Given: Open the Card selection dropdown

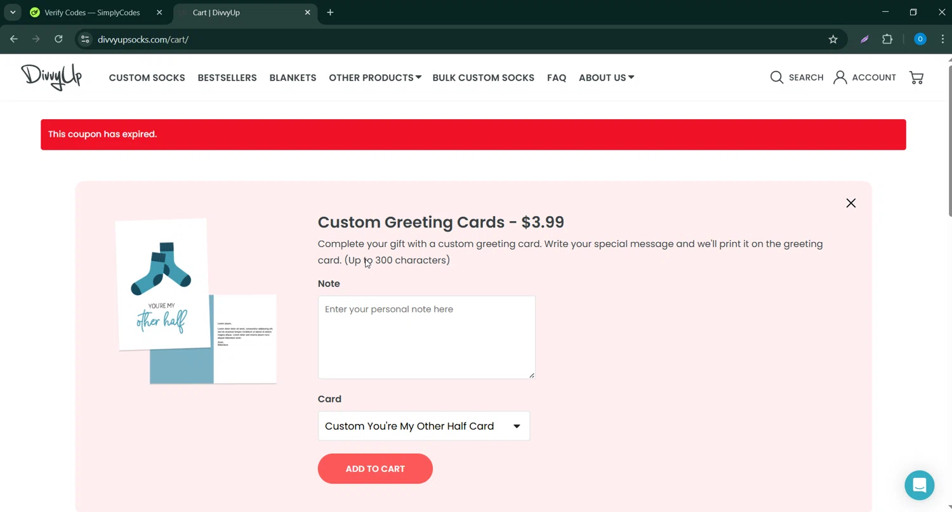Looking at the screenshot, I should pos(424,426).
